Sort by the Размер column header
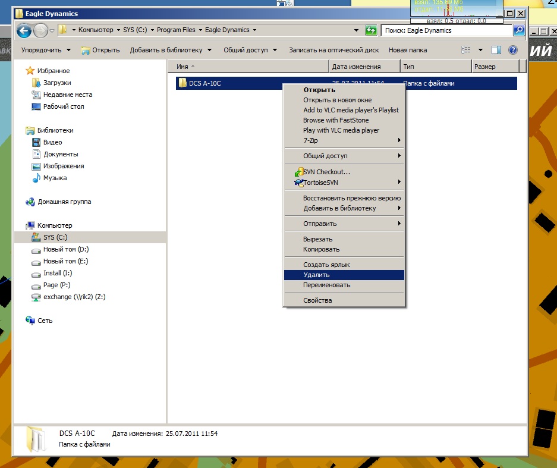 [x=495, y=67]
